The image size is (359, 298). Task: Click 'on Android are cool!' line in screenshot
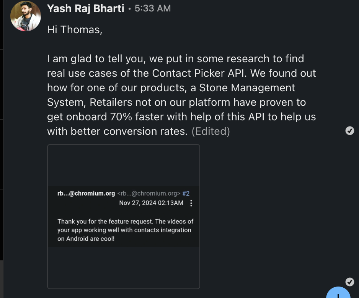[x=86, y=239]
